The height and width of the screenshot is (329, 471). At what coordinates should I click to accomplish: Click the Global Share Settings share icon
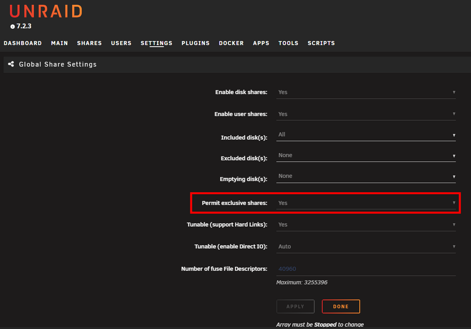[x=11, y=64]
